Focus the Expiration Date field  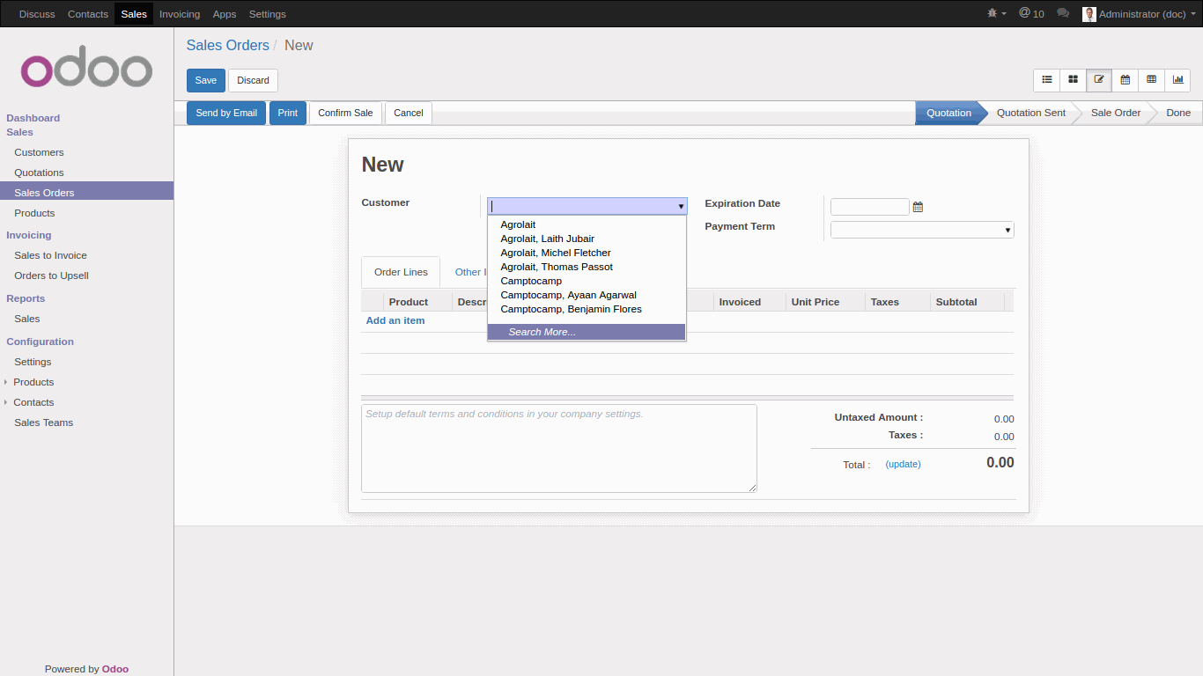click(x=869, y=207)
